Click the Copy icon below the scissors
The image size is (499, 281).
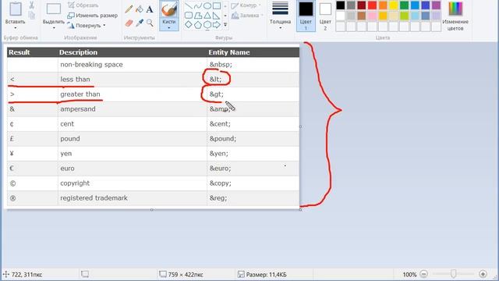(x=31, y=15)
